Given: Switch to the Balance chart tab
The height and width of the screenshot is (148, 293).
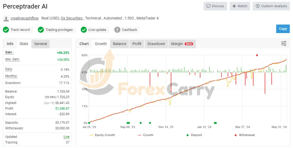Looking at the screenshot, I should click(x=120, y=44).
